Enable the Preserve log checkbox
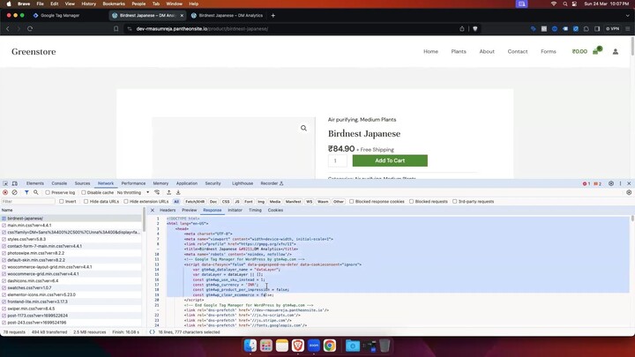This screenshot has height=357, width=635. [48, 193]
